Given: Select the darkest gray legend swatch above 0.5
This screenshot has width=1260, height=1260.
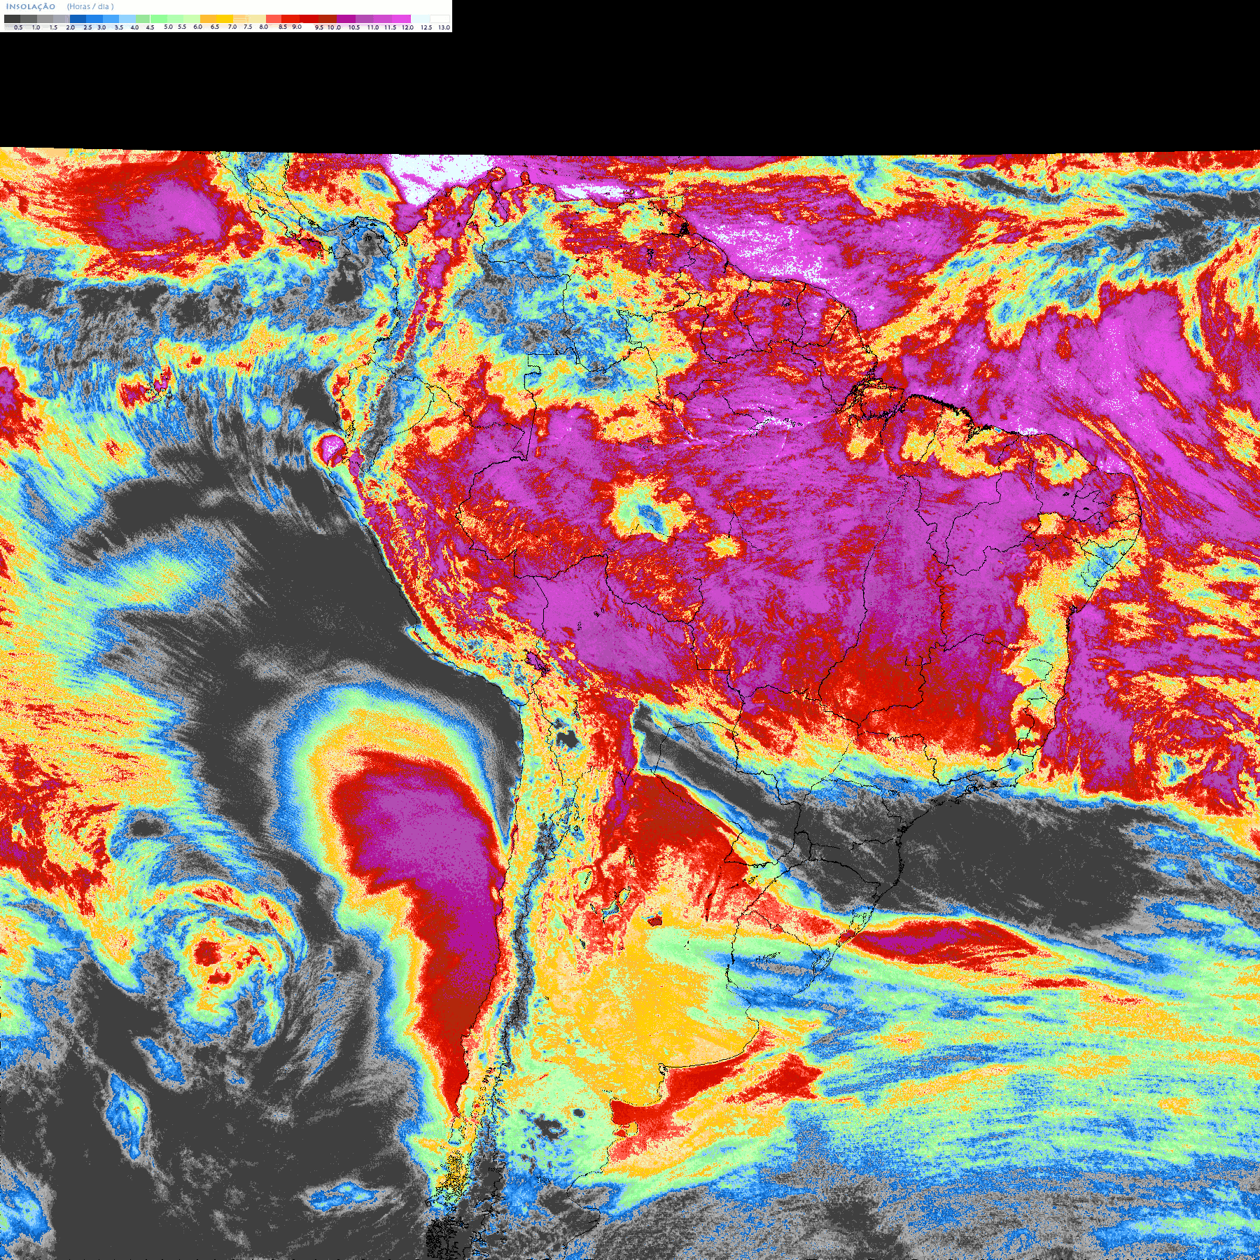Looking at the screenshot, I should pyautogui.click(x=12, y=19).
